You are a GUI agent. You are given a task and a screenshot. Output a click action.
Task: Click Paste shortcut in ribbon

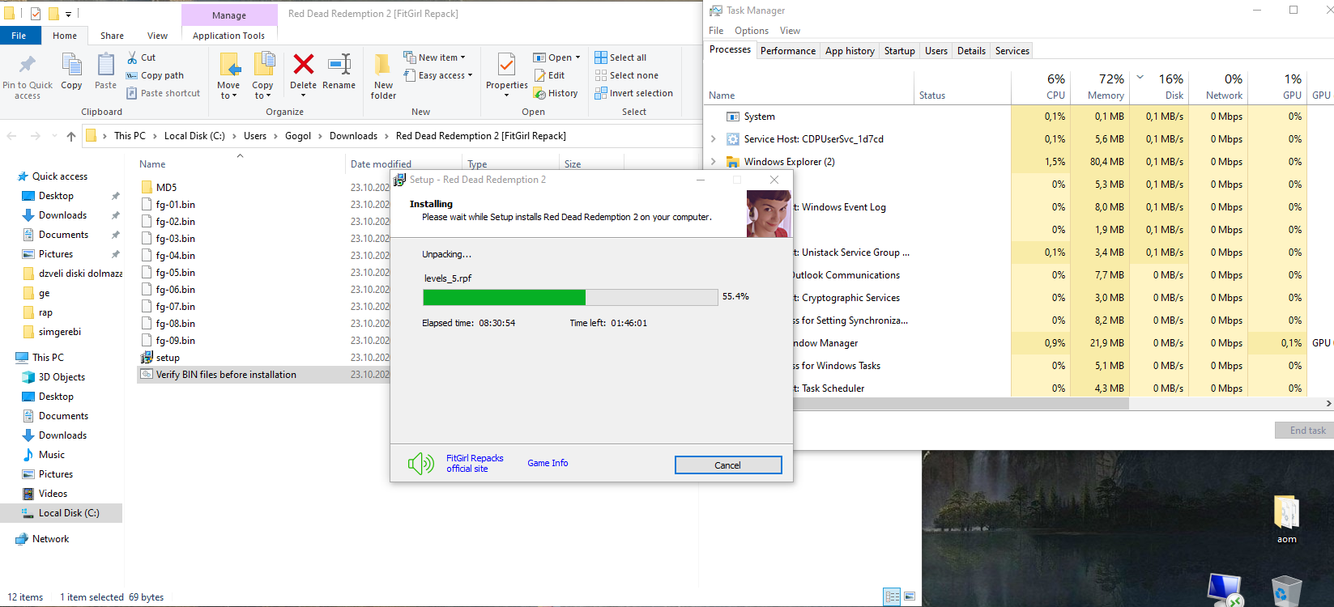click(x=163, y=93)
